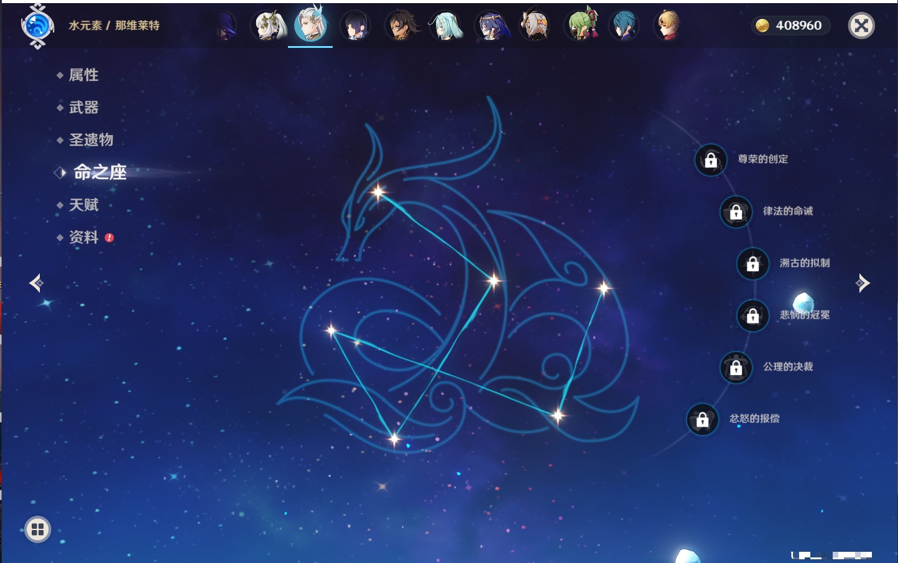Screen dimensions: 898x563
Task: Click the 忿怒的报偿 label
Action: coord(754,419)
